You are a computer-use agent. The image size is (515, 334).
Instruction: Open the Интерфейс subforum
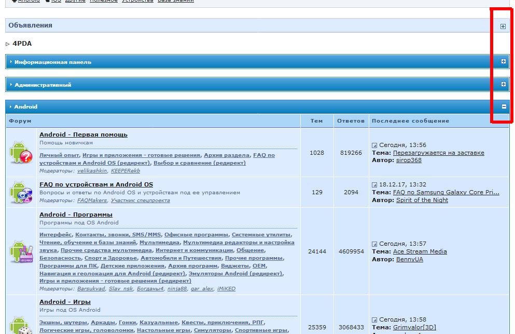click(55, 235)
